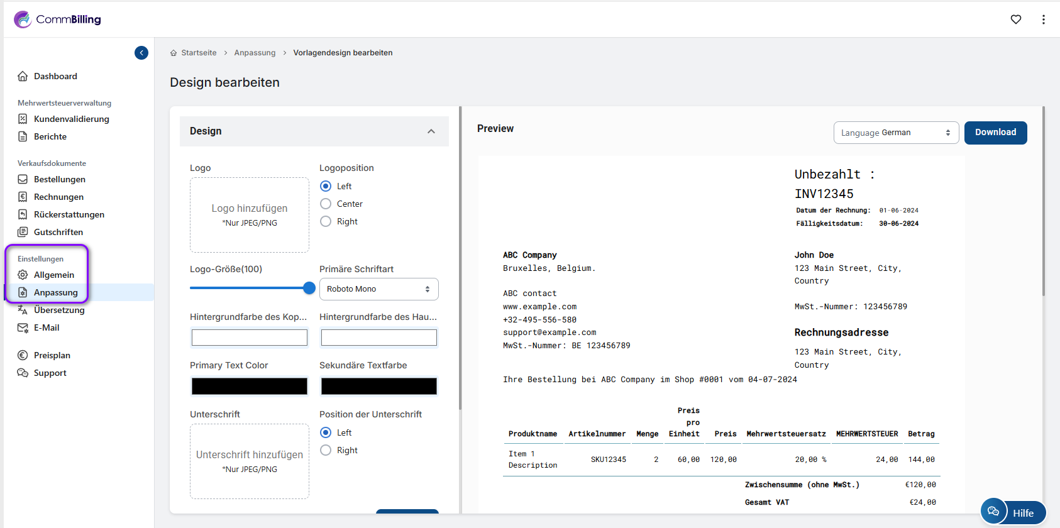Click the Berichte document icon
Screen dimensions: 1060x528
23,136
